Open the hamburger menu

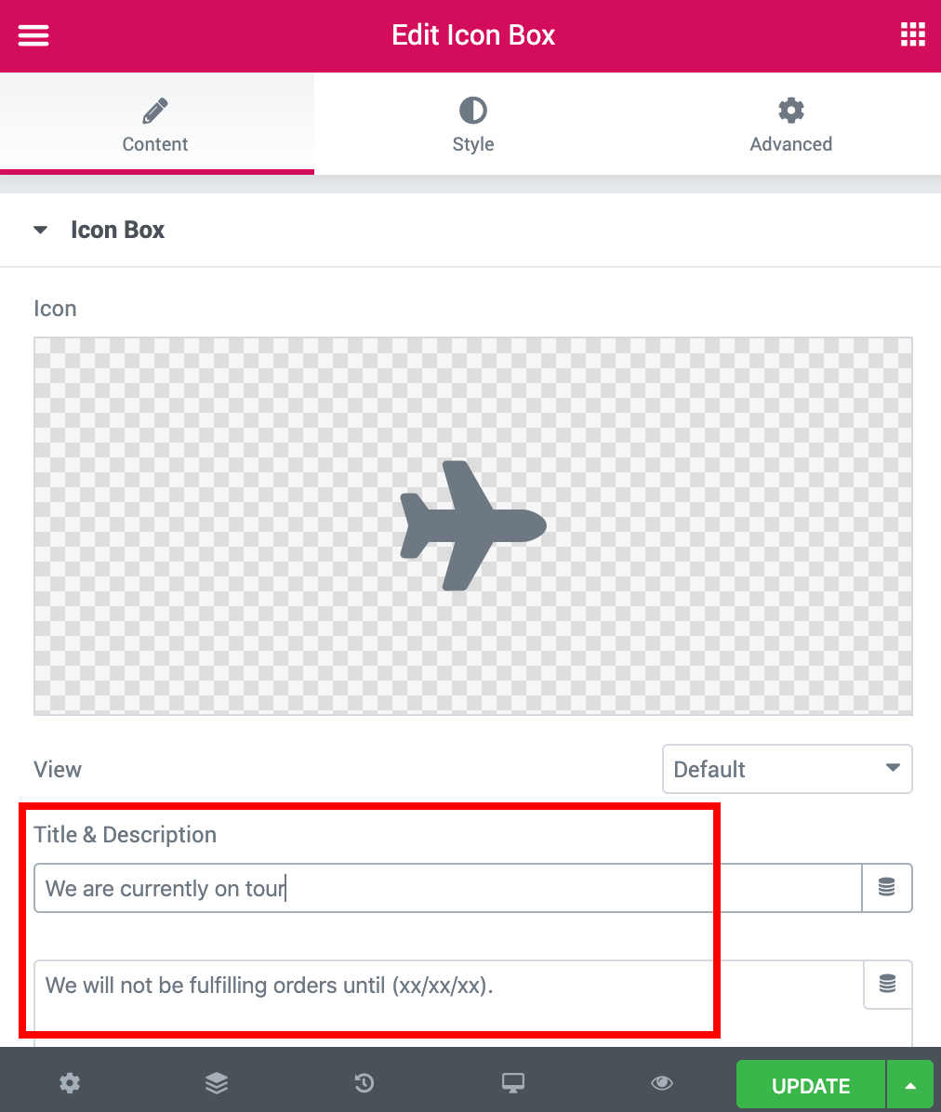pos(33,35)
